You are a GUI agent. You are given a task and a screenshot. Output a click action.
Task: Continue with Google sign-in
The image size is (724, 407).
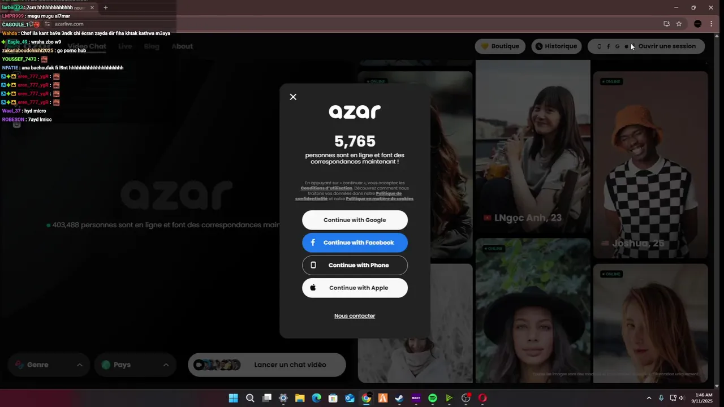click(x=355, y=220)
